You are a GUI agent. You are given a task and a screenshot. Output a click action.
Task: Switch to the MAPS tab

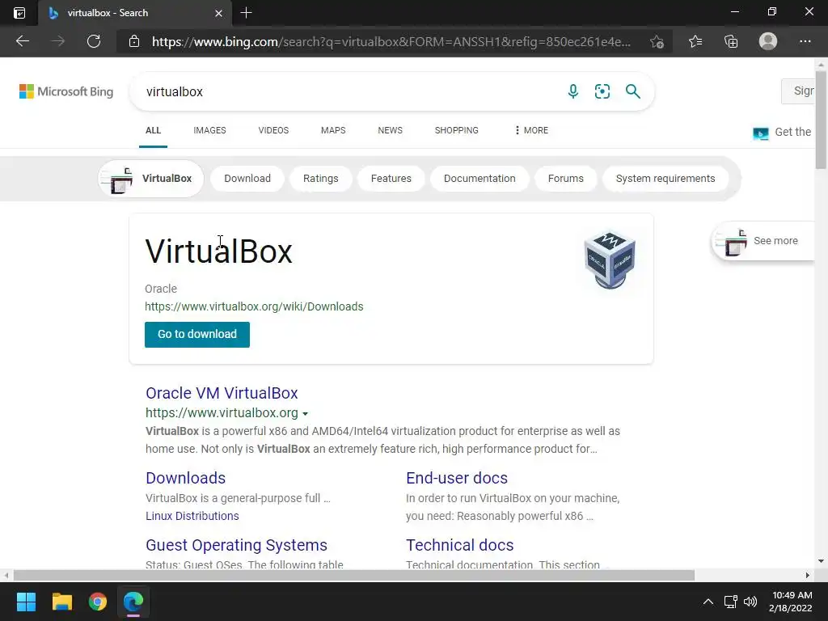pyautogui.click(x=333, y=130)
